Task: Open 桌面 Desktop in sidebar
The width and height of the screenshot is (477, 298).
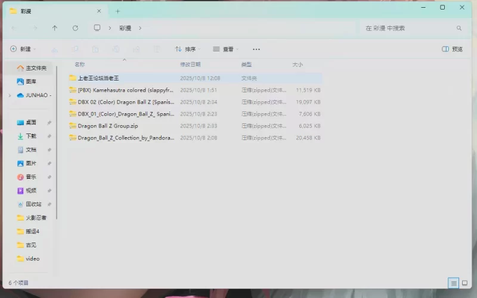Action: (27, 122)
